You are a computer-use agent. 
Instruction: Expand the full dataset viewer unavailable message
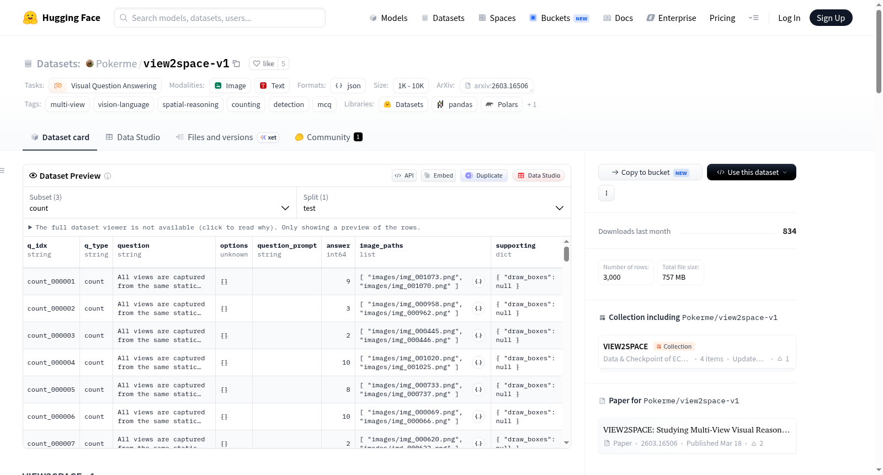[x=224, y=227]
